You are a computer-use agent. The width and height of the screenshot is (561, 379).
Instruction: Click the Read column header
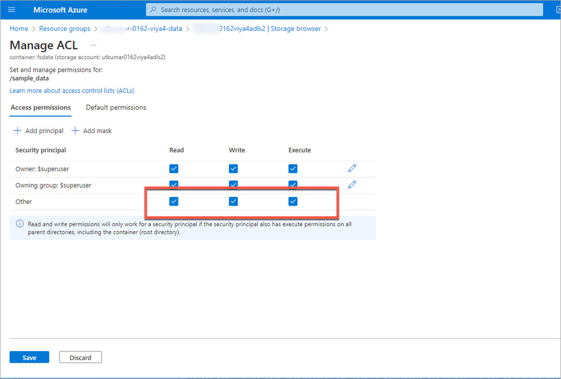(177, 150)
